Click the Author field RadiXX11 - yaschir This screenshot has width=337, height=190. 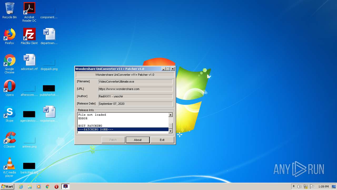point(136,97)
